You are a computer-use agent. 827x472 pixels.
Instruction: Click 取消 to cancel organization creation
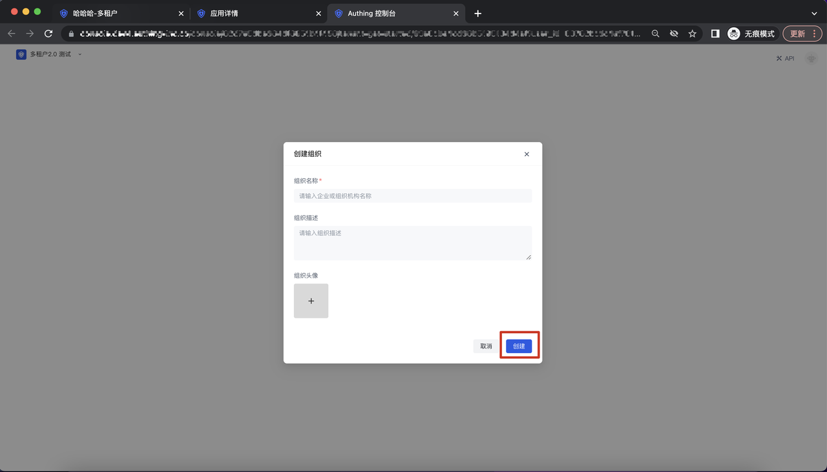pos(486,346)
